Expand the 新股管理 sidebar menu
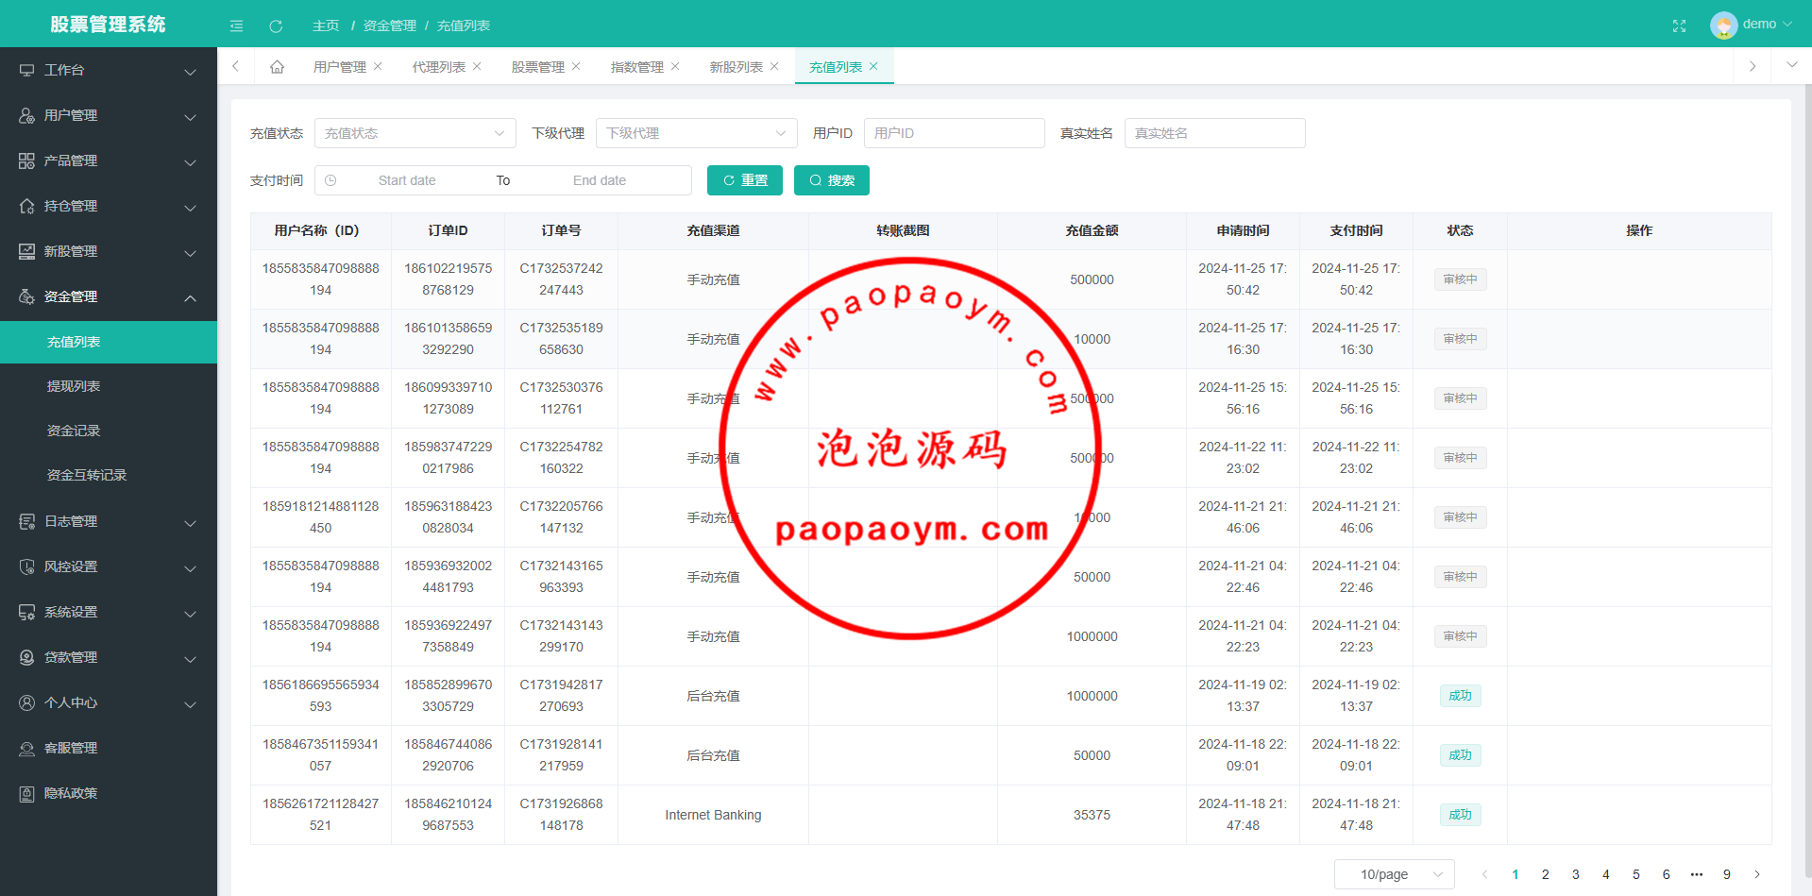The height and width of the screenshot is (896, 1812). tap(109, 251)
